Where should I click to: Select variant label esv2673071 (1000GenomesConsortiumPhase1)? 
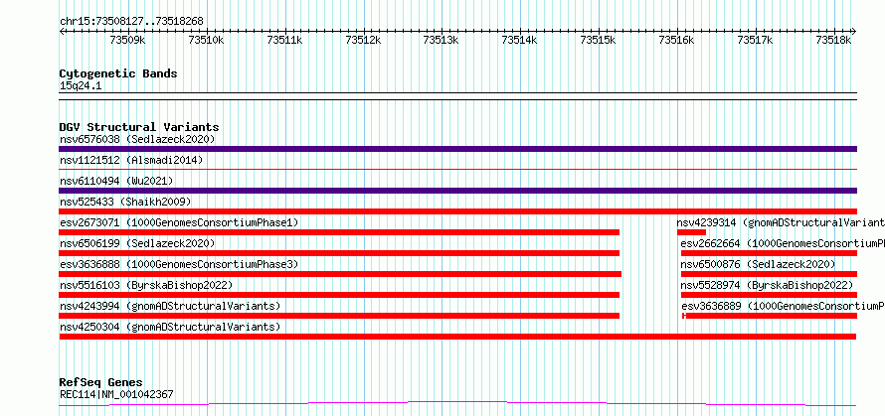tap(179, 222)
